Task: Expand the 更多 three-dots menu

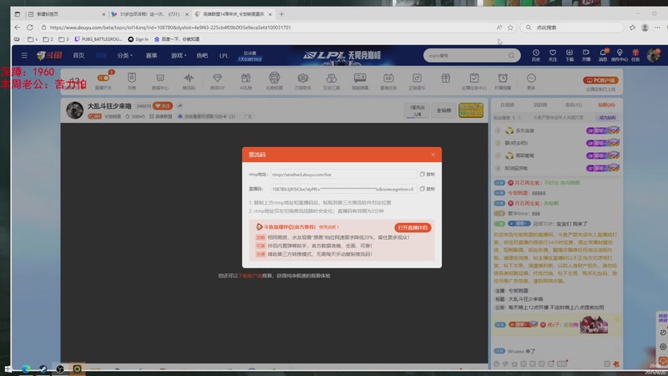Action: pyautogui.click(x=531, y=80)
